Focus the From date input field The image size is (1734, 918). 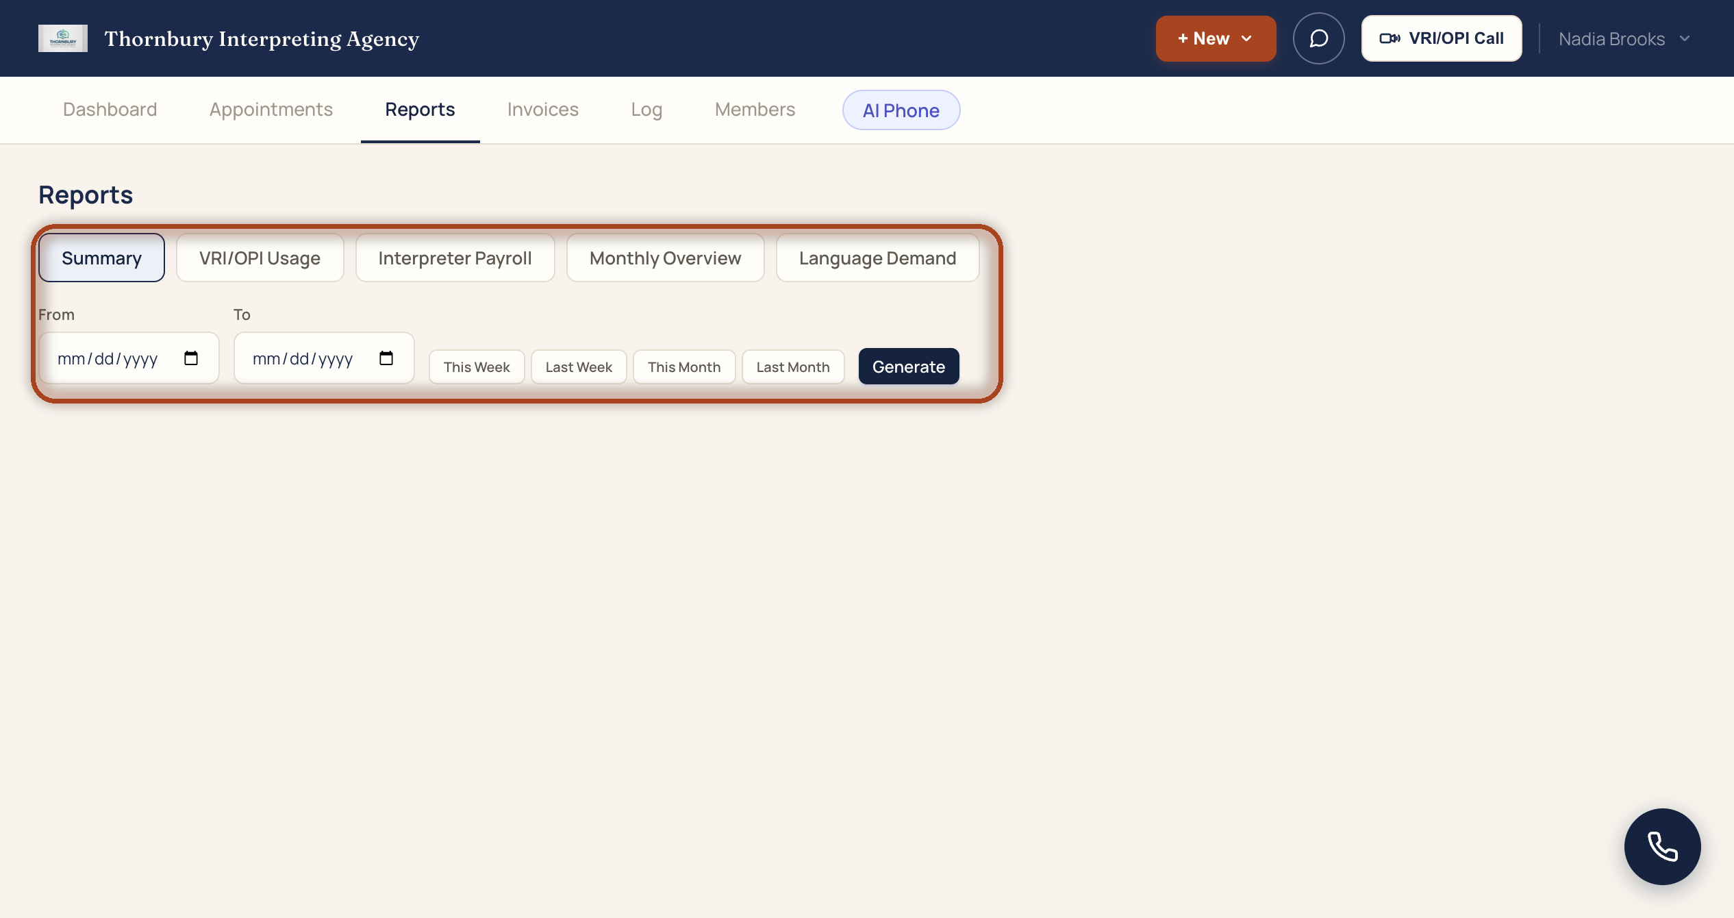pos(129,358)
